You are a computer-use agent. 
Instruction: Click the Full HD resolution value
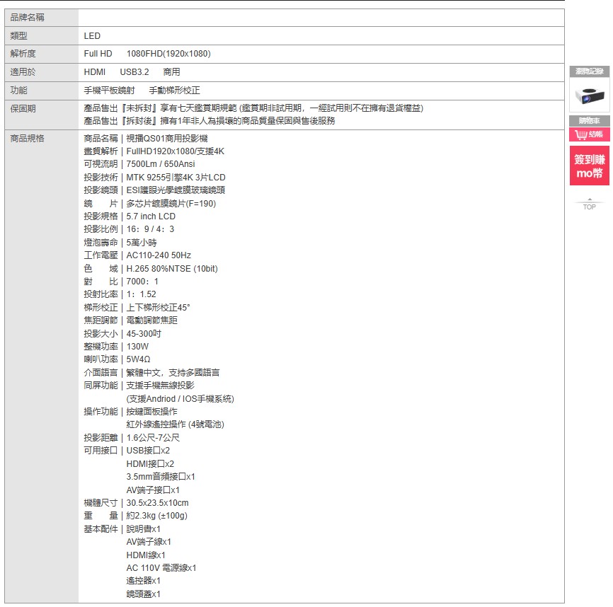(98, 54)
